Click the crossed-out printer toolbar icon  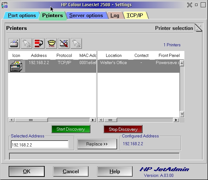(x=64, y=44)
